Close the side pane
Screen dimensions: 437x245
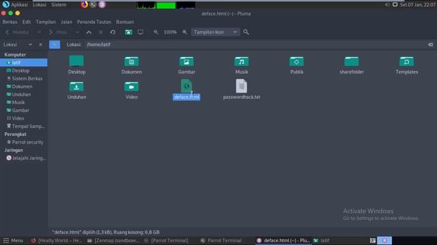(x=41, y=44)
